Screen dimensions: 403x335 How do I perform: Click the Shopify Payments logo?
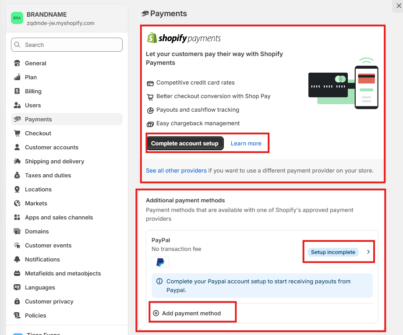pos(184,38)
